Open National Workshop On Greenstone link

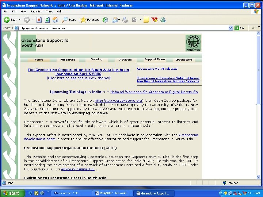tap(154, 92)
